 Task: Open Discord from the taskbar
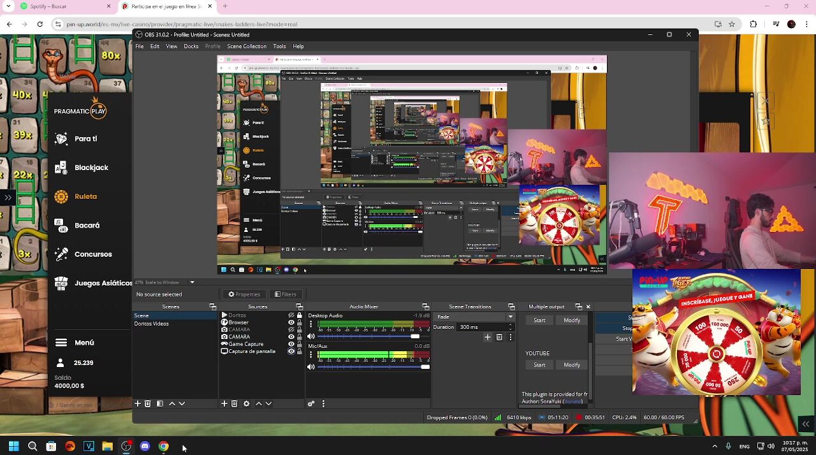tap(145, 446)
